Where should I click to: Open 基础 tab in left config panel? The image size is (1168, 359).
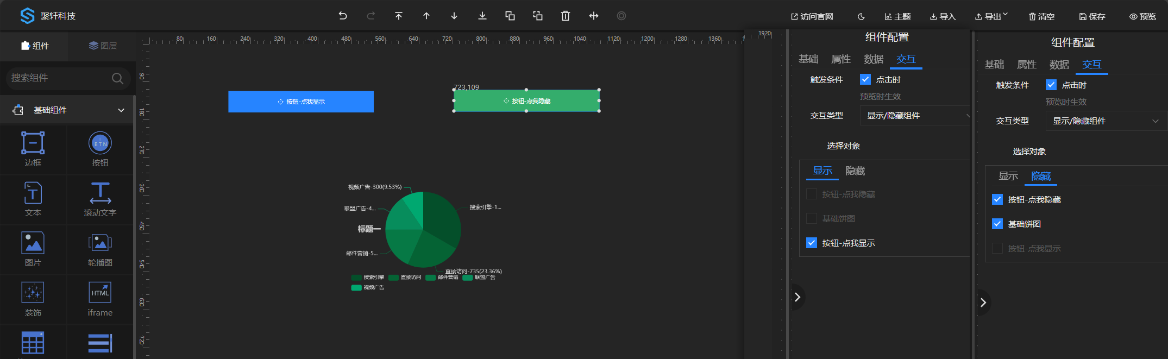(x=808, y=59)
